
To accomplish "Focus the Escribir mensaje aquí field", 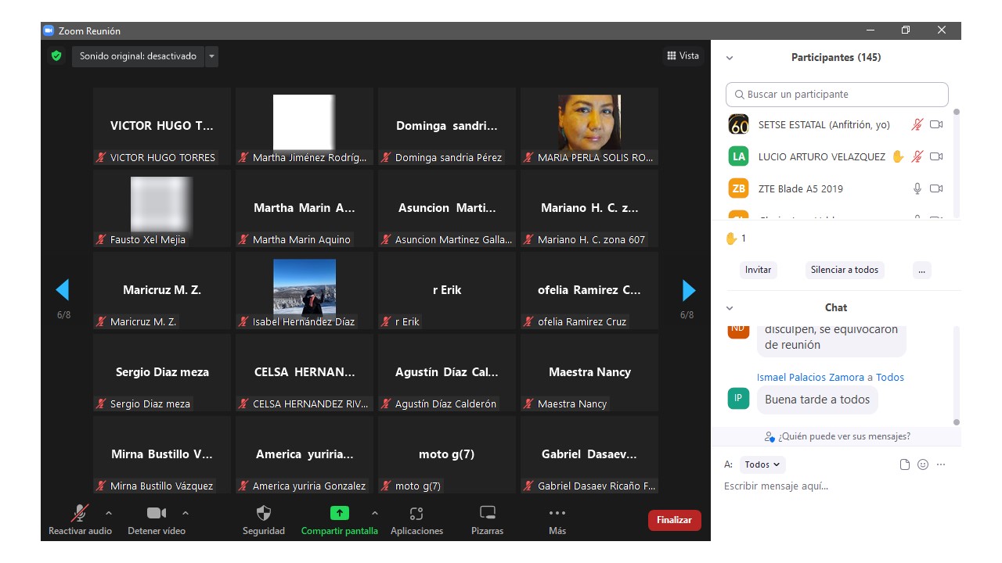I will (836, 486).
